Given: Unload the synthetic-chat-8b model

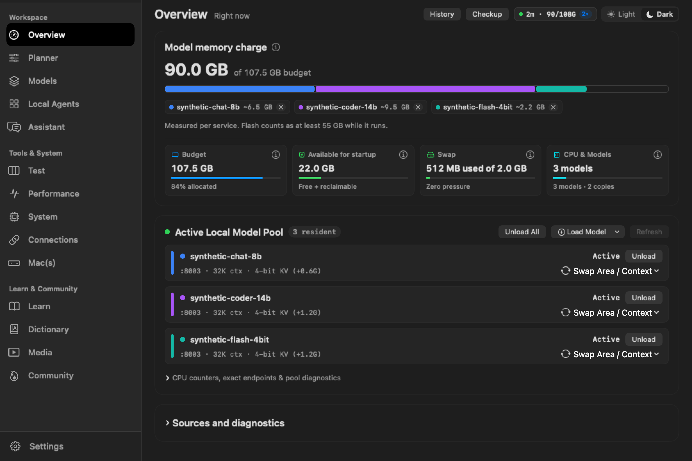Looking at the screenshot, I should [644, 256].
